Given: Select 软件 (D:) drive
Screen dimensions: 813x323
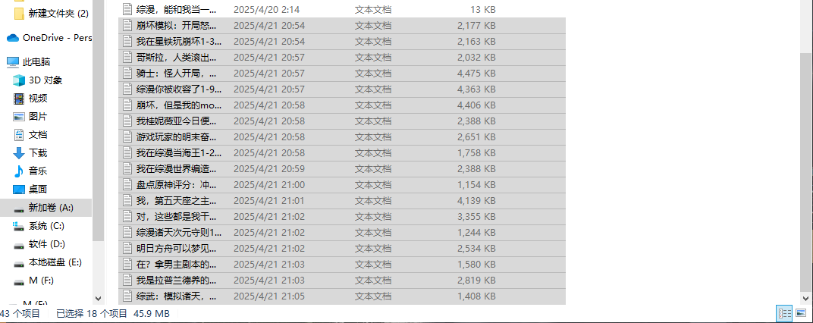Looking at the screenshot, I should pyautogui.click(x=46, y=244).
